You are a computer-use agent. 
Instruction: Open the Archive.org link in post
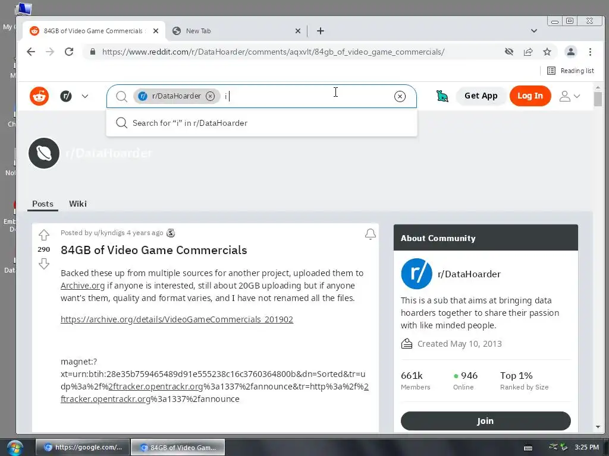[x=82, y=286]
